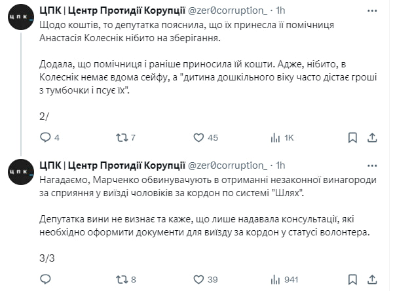Retweet the tweet numbered 2/
The width and height of the screenshot is (393, 291).
121,137
